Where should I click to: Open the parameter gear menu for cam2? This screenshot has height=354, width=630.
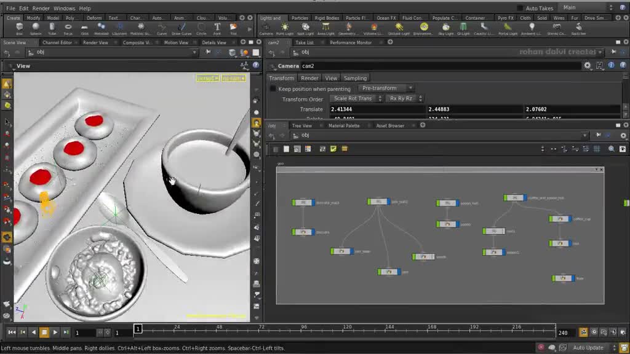pyautogui.click(x=588, y=66)
